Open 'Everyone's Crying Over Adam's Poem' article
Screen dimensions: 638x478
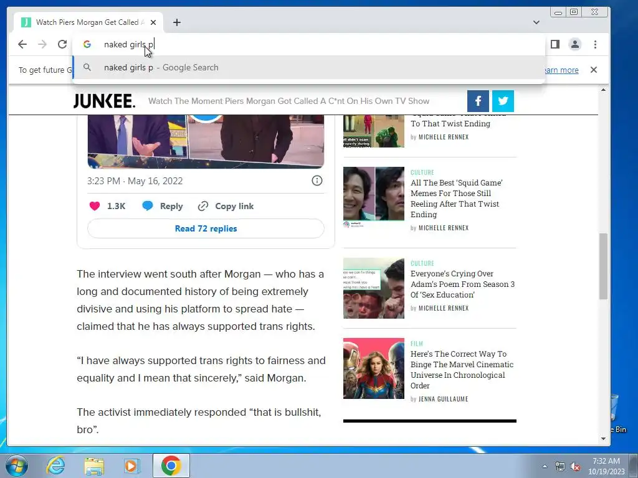pos(463,284)
